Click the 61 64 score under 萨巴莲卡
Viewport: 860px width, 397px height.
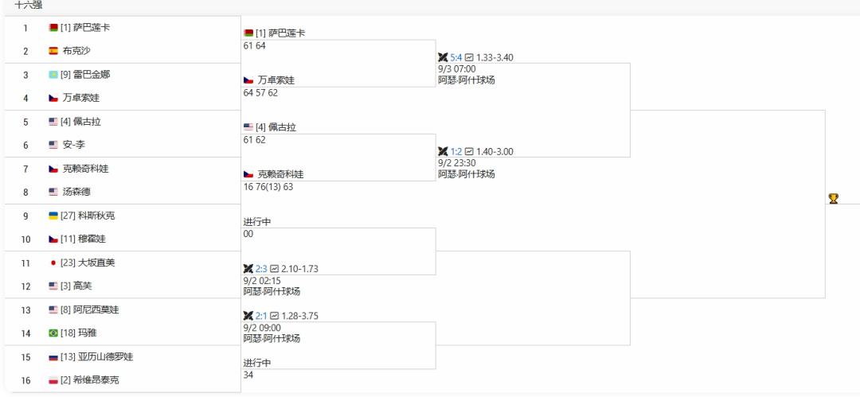click(255, 46)
